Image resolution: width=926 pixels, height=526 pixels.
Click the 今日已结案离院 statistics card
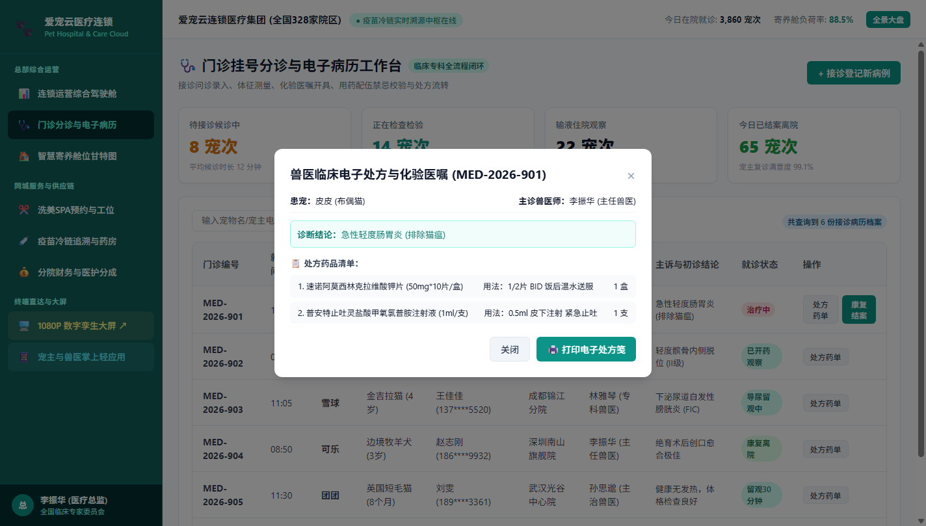coord(815,144)
